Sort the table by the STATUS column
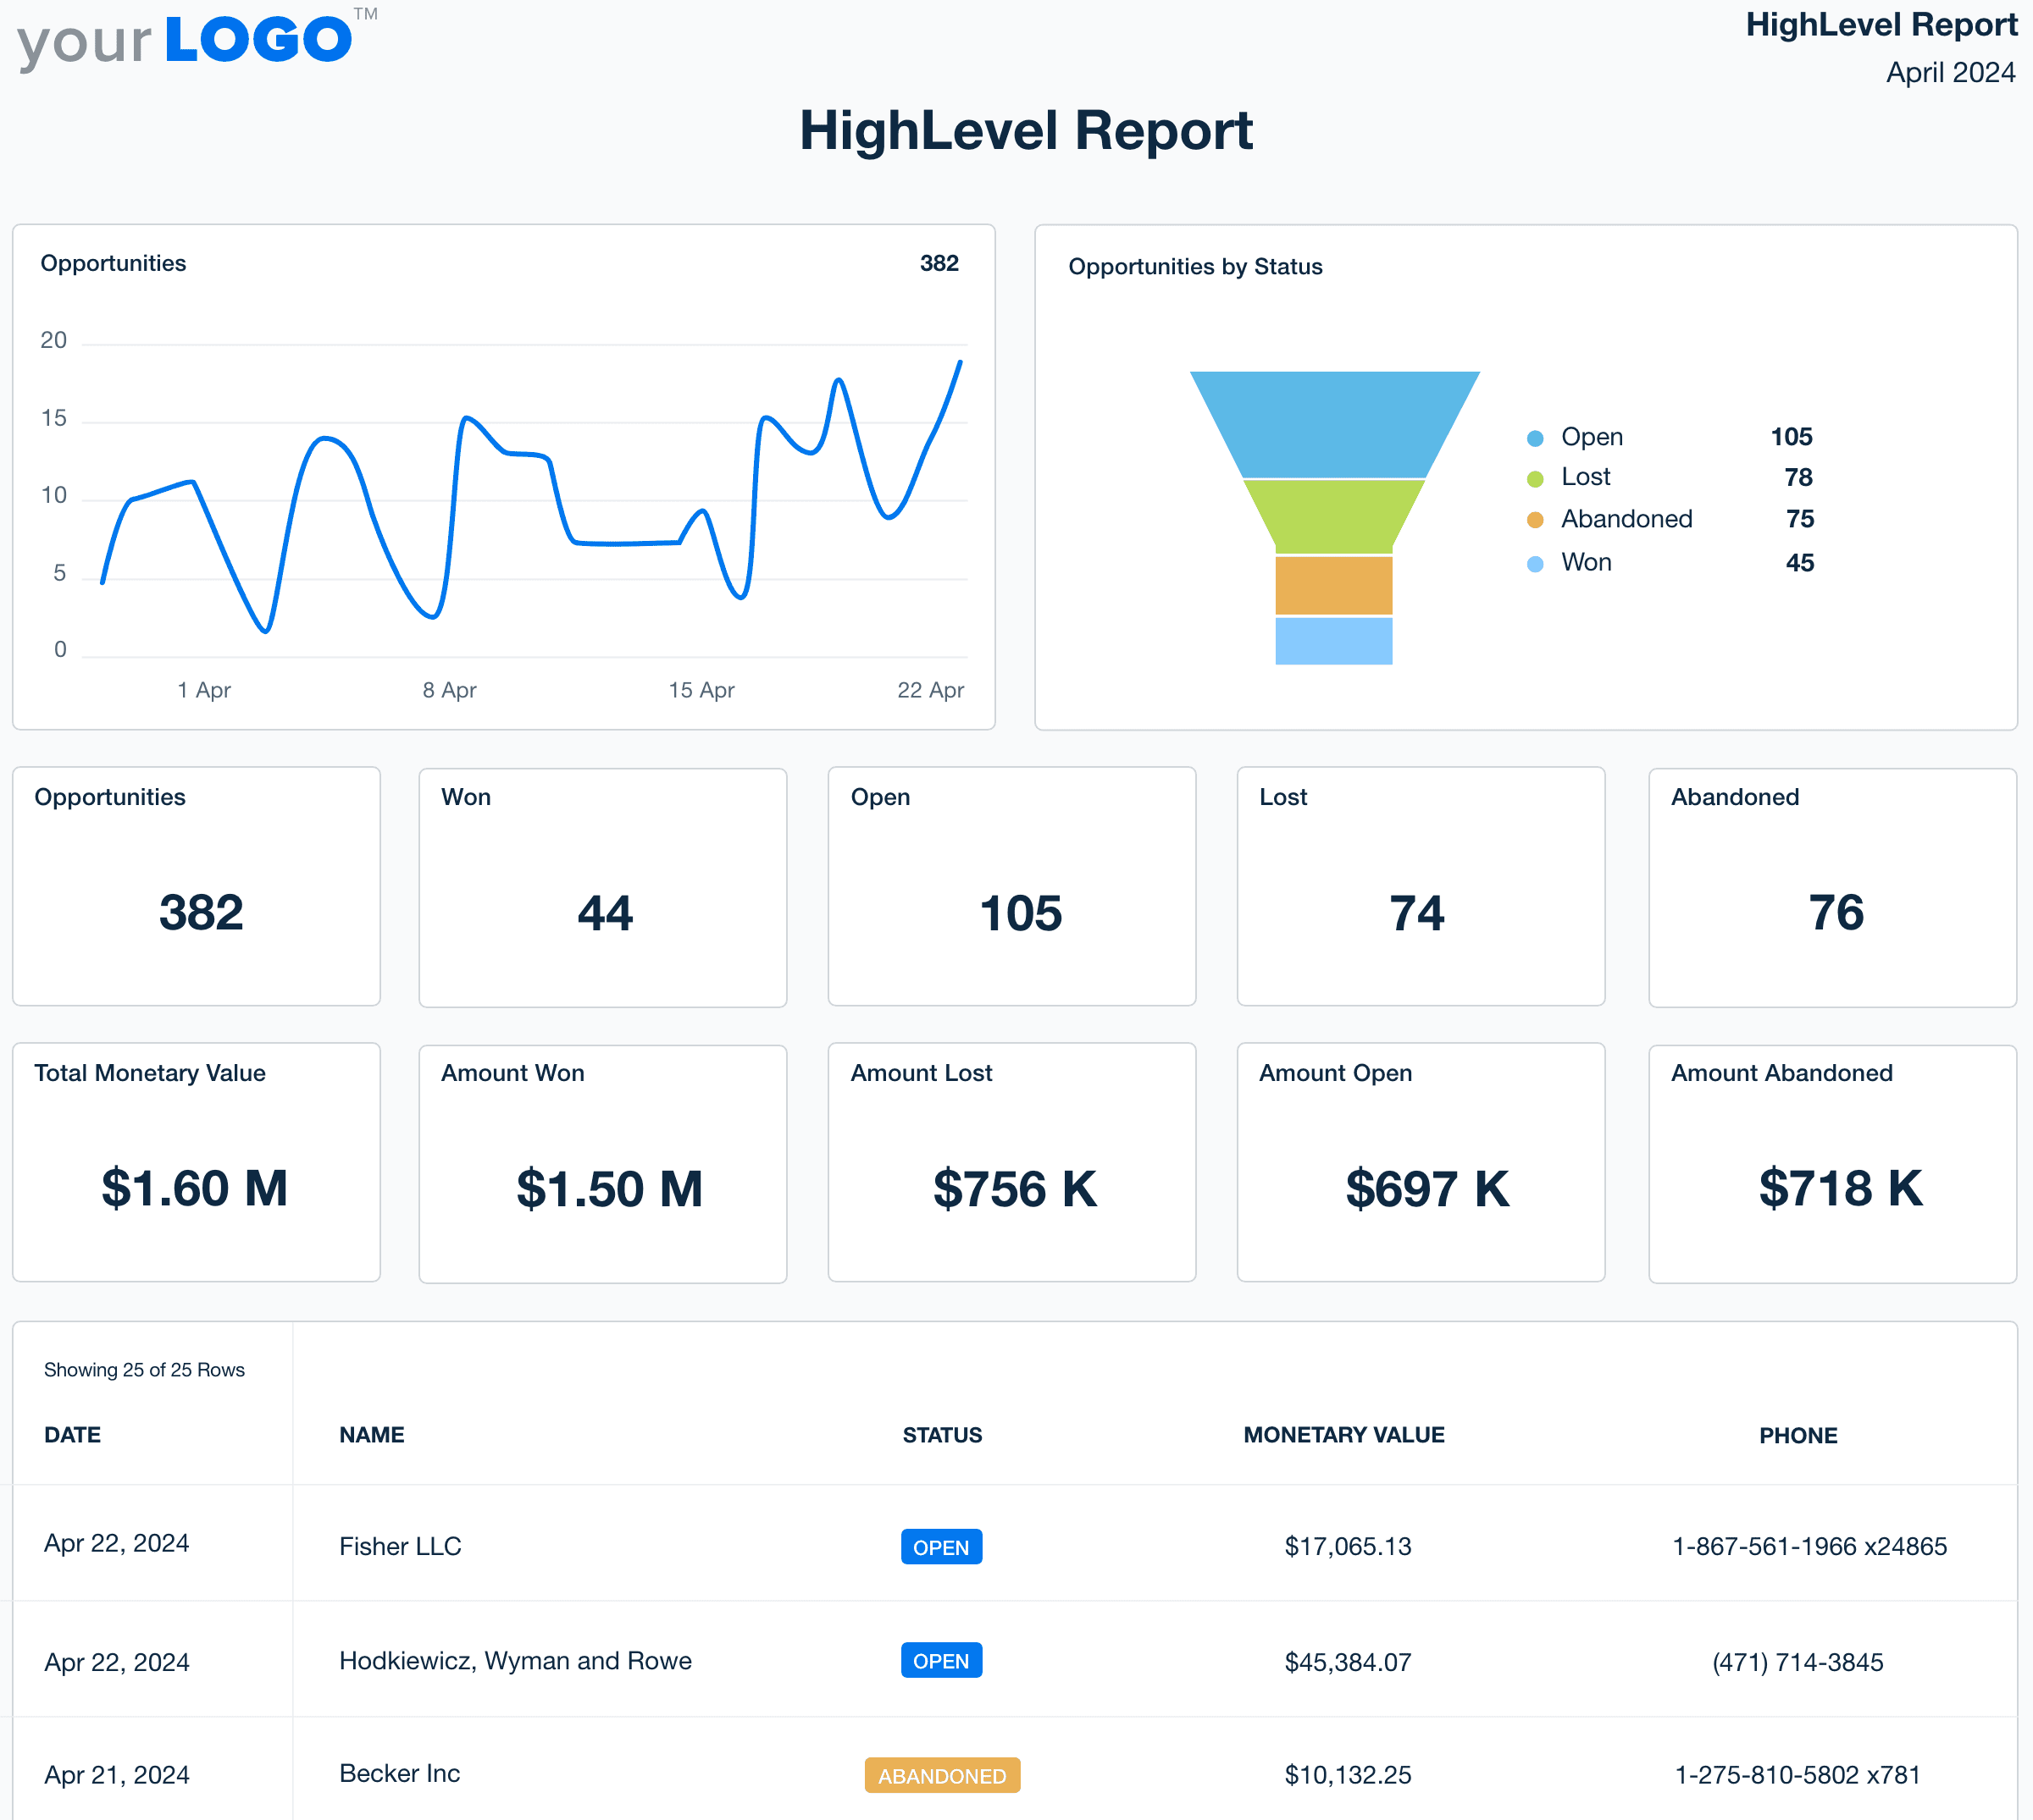 click(941, 1434)
